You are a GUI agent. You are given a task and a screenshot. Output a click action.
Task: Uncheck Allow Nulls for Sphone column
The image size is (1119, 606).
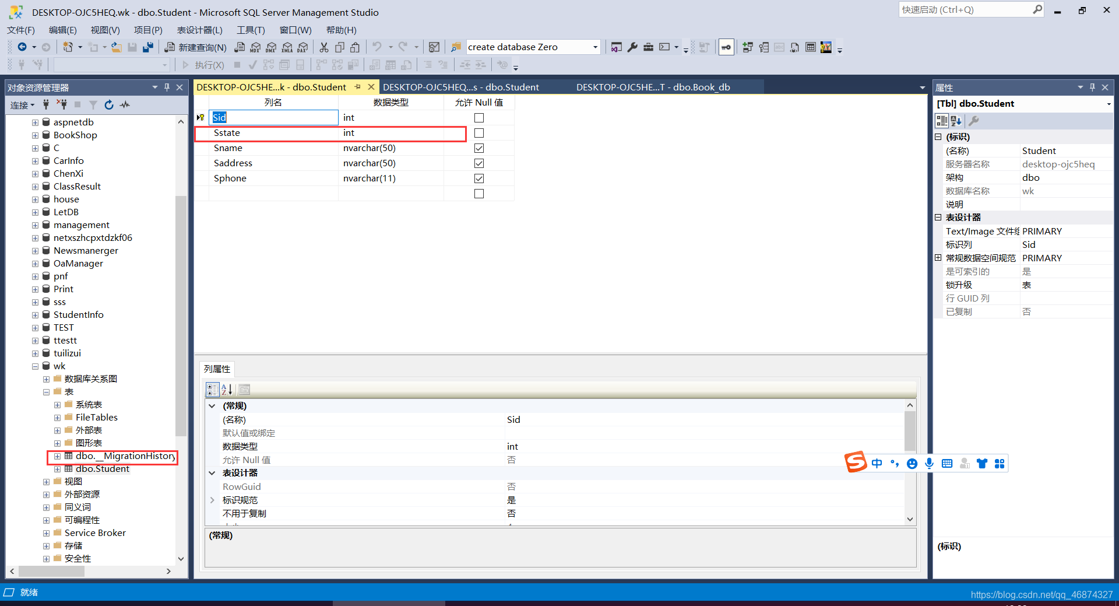(479, 178)
